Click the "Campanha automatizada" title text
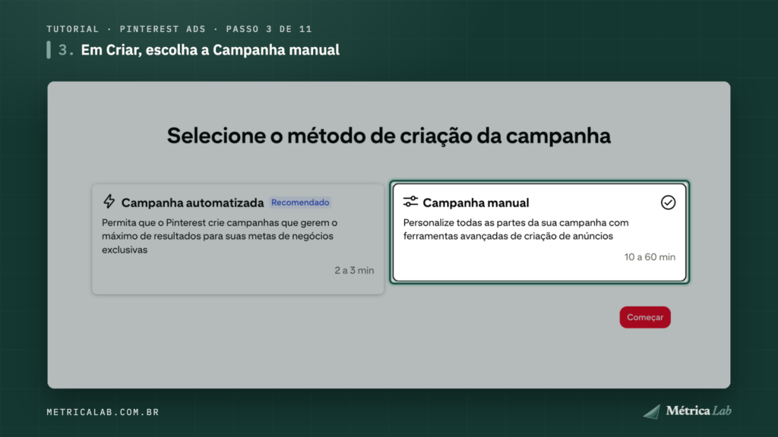Image resolution: width=778 pixels, height=437 pixels. (192, 203)
